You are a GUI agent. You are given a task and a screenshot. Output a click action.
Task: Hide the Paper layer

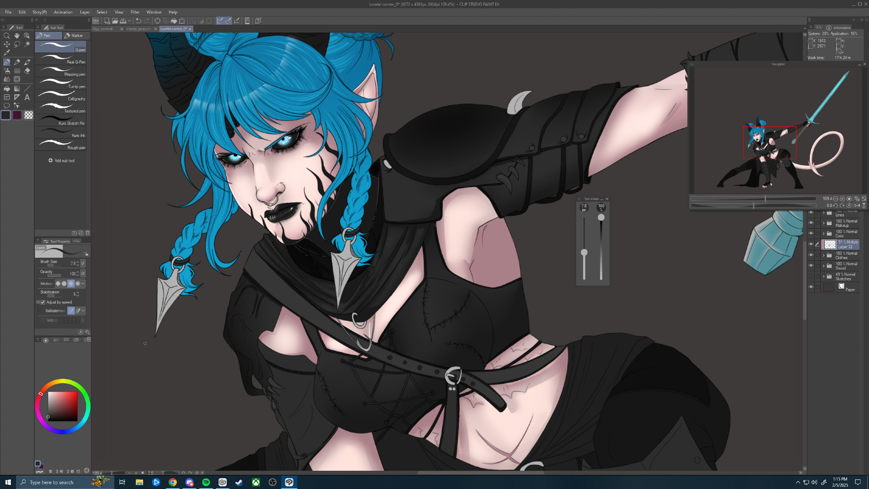tap(811, 287)
